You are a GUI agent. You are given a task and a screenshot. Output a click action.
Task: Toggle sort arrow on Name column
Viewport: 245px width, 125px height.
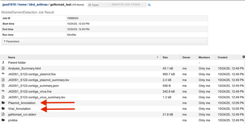tap(157, 57)
